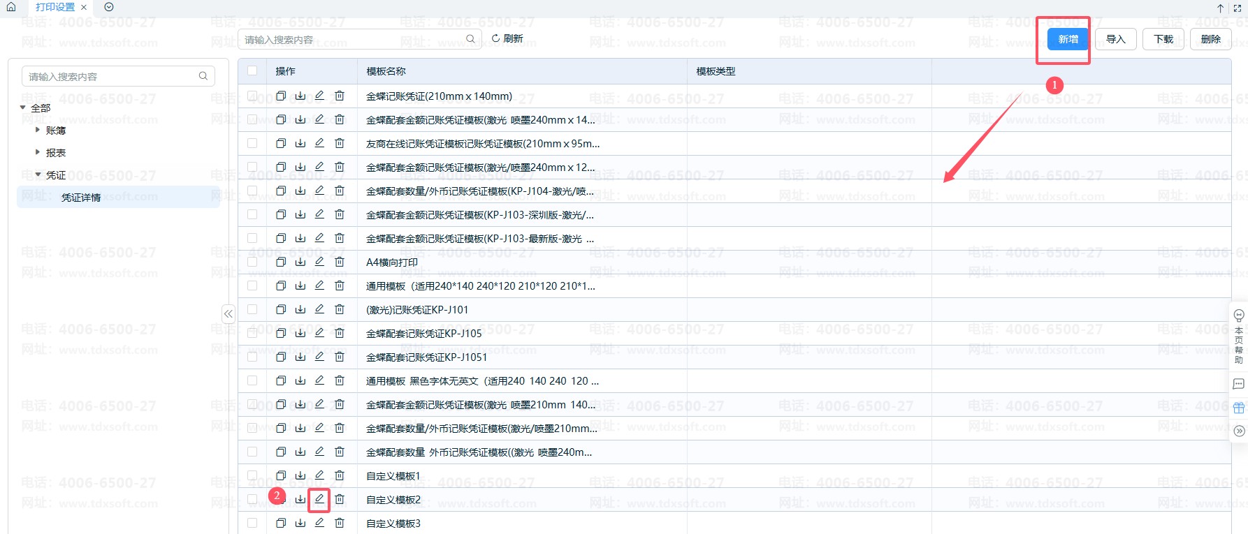1248x534 pixels.
Task: Go to the home icon tab
Action: (11, 7)
